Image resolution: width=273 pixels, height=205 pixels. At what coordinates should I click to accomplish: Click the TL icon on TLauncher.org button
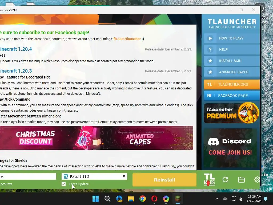tap(209, 84)
